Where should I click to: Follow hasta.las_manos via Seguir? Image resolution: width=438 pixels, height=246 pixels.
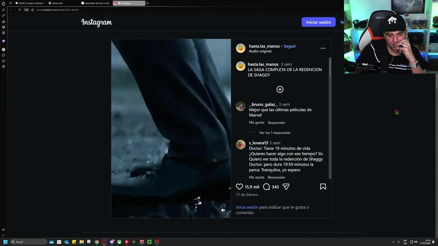point(289,46)
